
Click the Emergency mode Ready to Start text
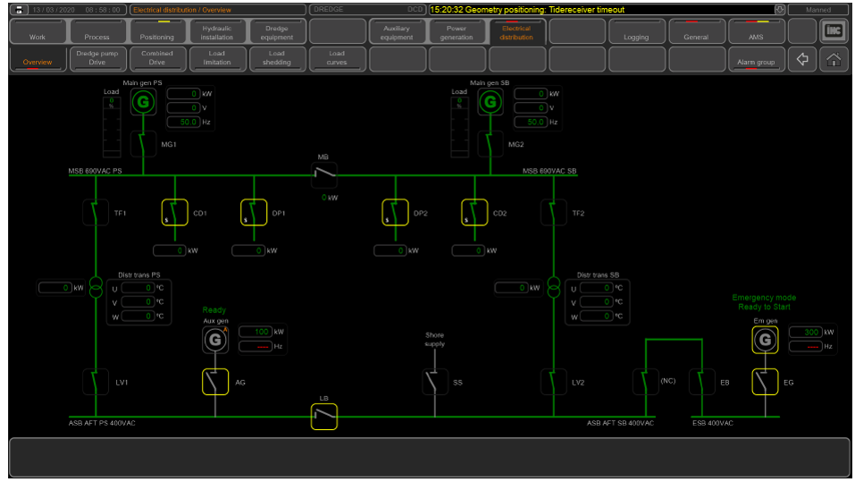pos(764,302)
